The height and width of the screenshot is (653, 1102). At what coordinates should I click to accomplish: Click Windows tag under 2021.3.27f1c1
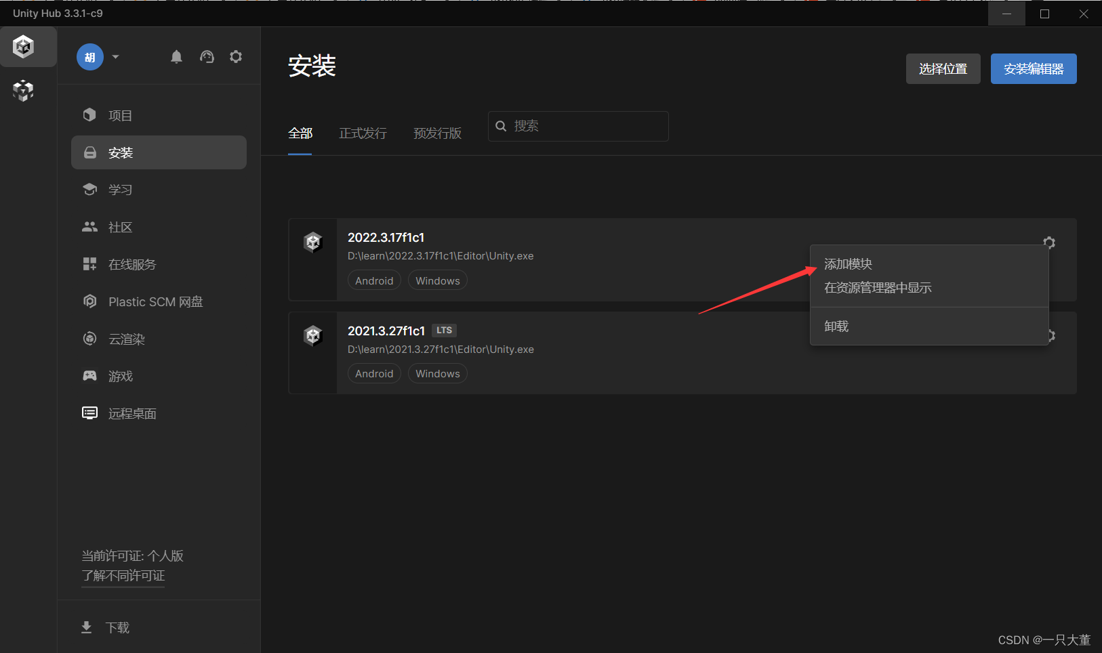[438, 373]
